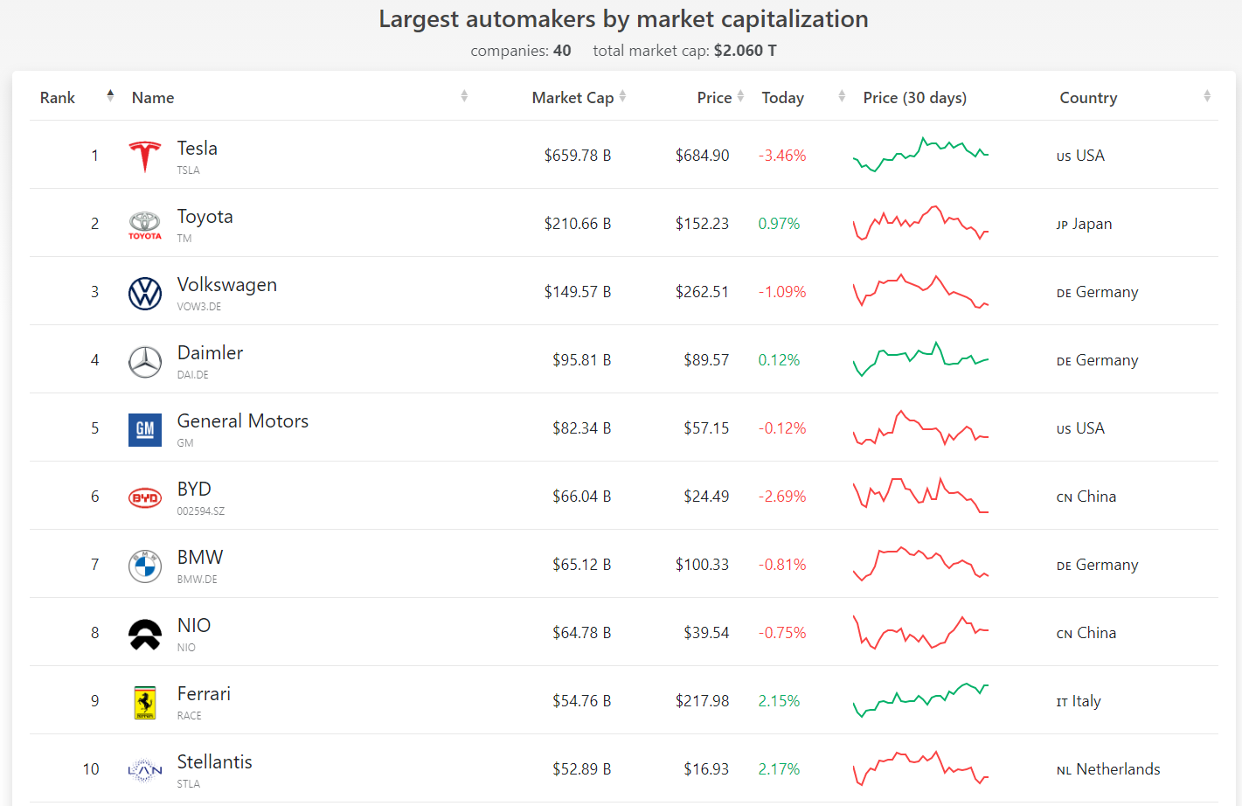Click Toyota's today change 0.97%
1242x806 pixels.
click(779, 224)
